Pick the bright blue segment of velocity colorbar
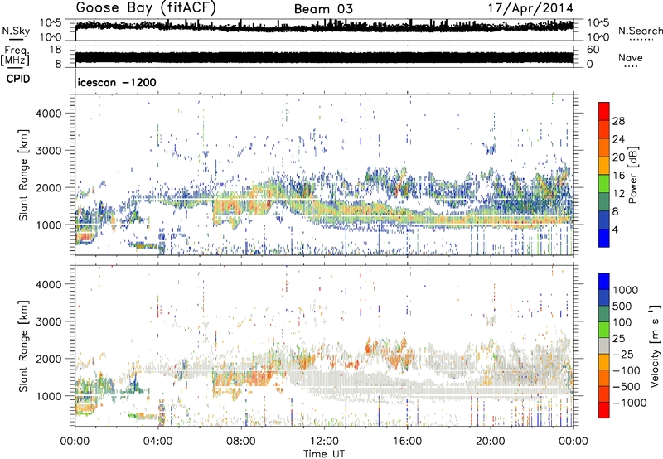This screenshot has height=459, width=663. click(604, 282)
